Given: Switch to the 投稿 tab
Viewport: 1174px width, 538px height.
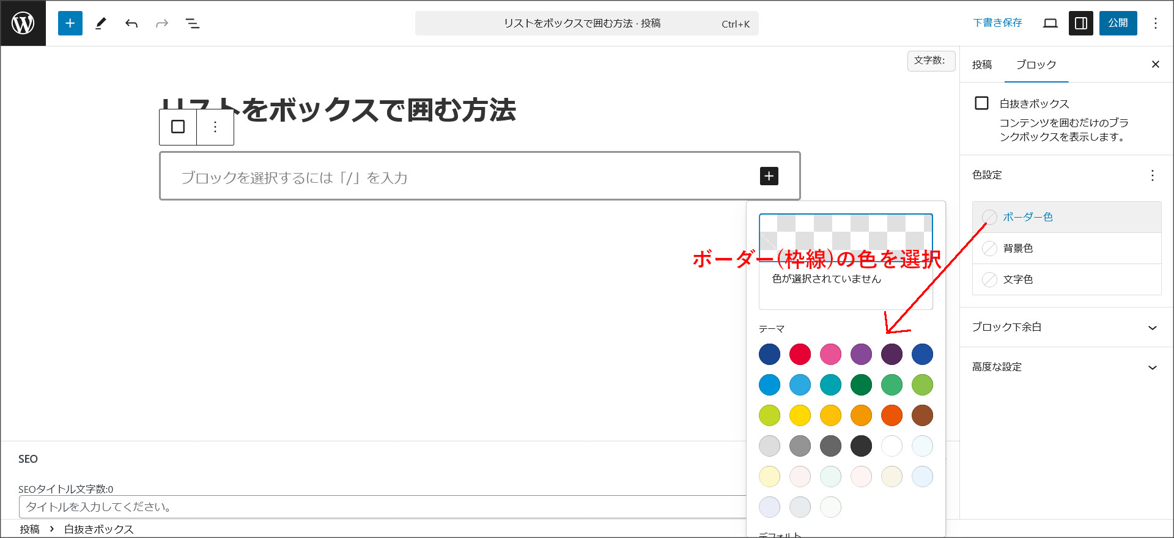Looking at the screenshot, I should [982, 65].
